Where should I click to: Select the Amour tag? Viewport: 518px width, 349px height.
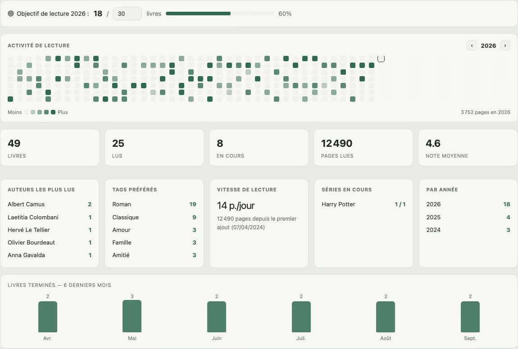(x=154, y=230)
